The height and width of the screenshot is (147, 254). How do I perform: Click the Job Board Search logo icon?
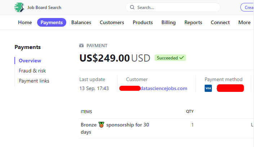tap(19, 7)
